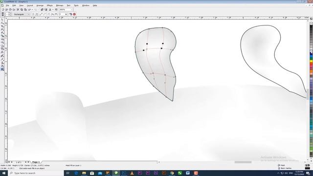Image resolution: width=313 pixels, height=176 pixels.
Task: Open the Arrange menu
Action: (40, 5)
